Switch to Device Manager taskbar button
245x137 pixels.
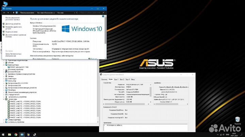click(x=34, y=135)
